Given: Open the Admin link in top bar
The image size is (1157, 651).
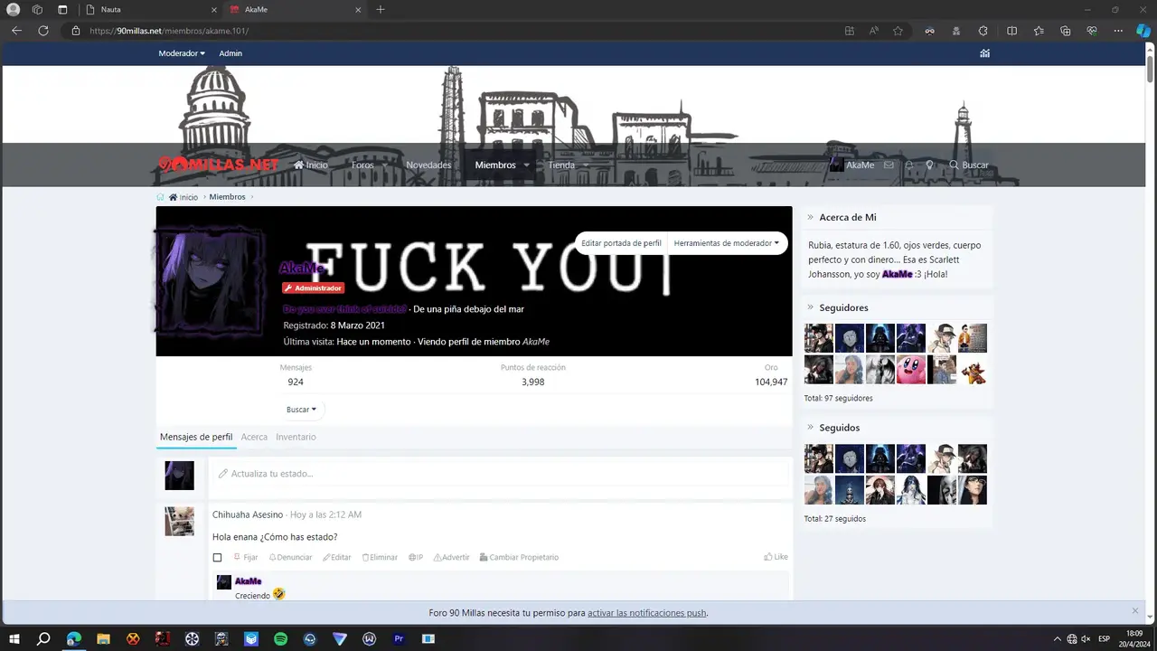Looking at the screenshot, I should tap(230, 53).
